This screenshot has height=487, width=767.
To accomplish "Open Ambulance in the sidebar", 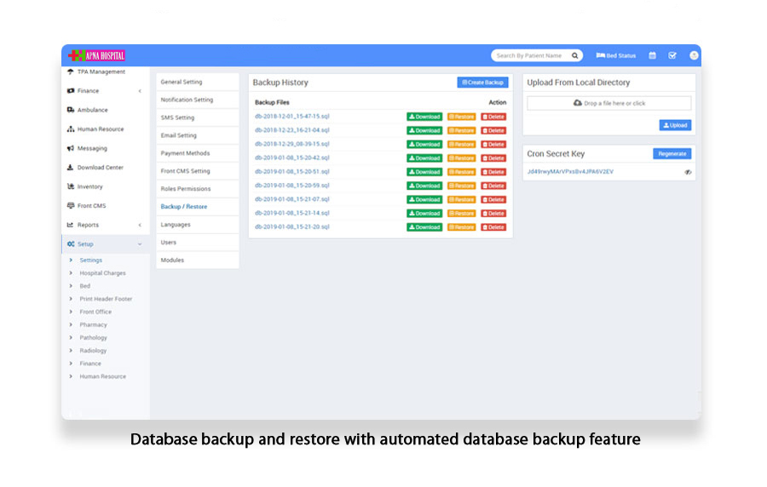I will coord(92,110).
